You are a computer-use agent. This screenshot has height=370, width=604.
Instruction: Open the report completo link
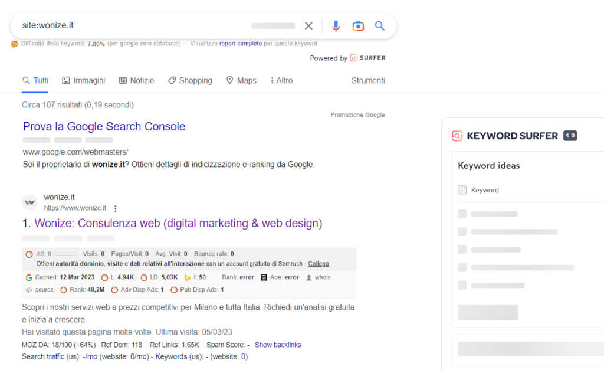coord(241,44)
